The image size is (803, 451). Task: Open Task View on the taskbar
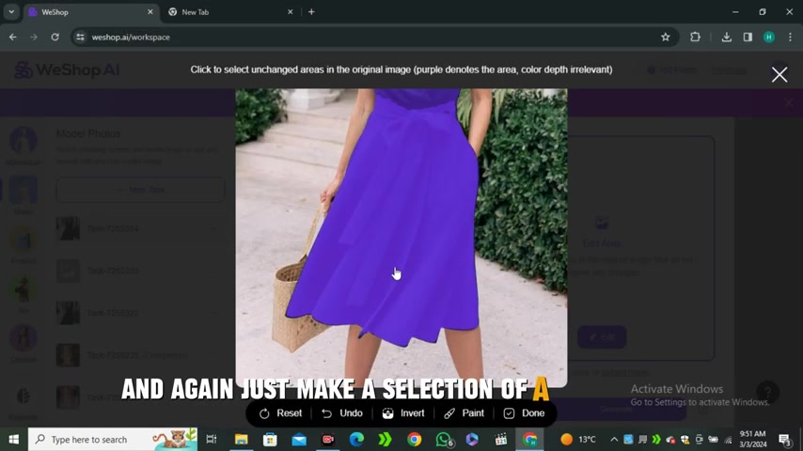[x=211, y=439]
